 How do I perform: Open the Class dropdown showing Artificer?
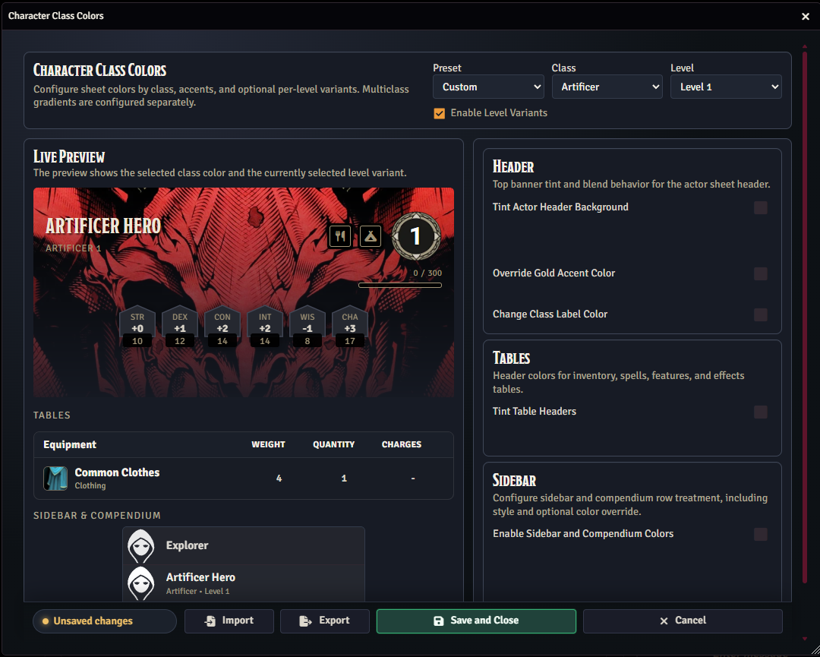(x=607, y=87)
